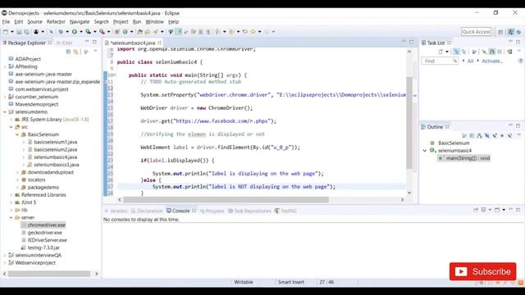The height and width of the screenshot is (295, 525).
Task: Click the Next Annotation toolbar icon
Action: pyautogui.click(x=218, y=32)
